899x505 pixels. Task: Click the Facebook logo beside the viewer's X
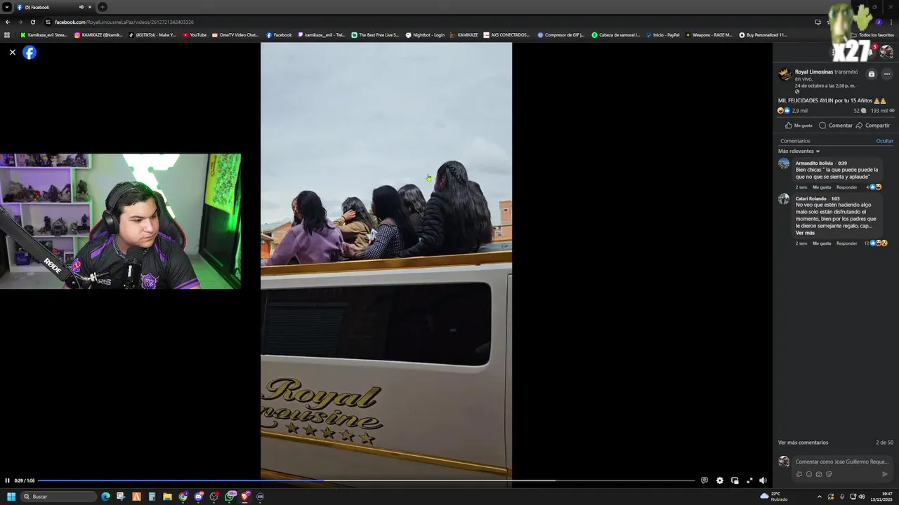[x=29, y=53]
